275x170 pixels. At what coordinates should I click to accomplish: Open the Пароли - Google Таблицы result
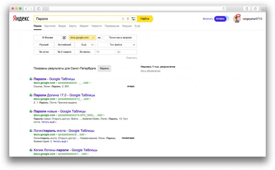[54, 79]
